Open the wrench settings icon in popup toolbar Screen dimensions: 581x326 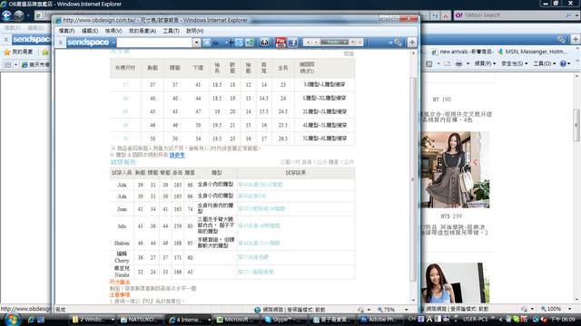[x=398, y=43]
